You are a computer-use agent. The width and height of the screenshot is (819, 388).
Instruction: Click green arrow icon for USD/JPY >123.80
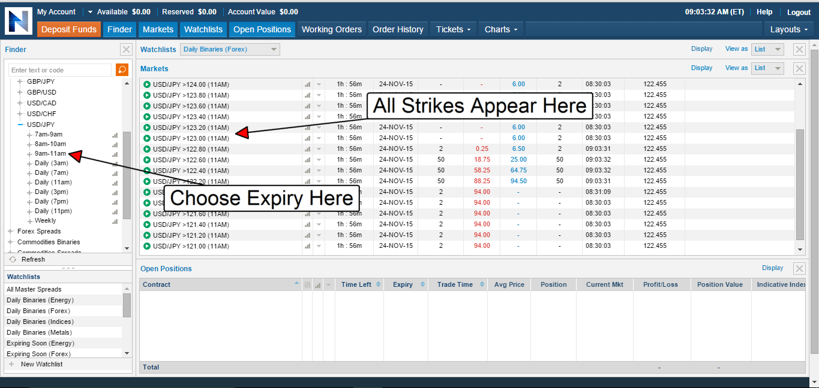click(x=147, y=95)
